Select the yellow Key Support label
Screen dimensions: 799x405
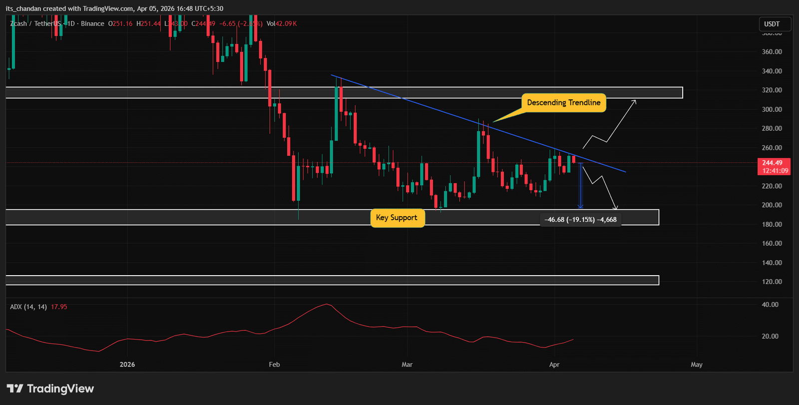(x=397, y=218)
